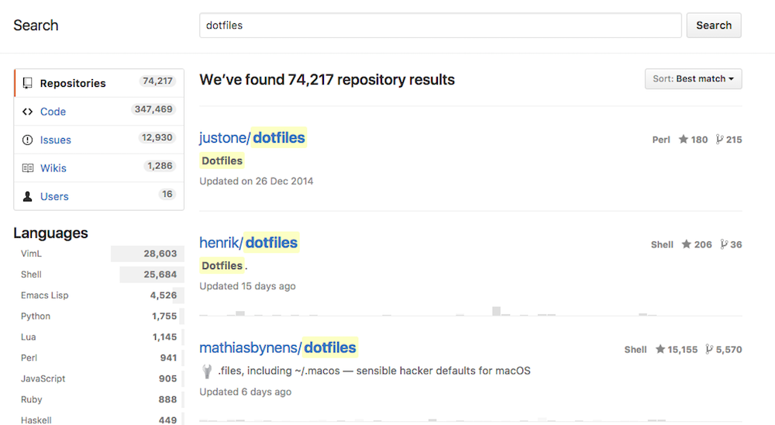Filter results by Python language
The width and height of the screenshot is (775, 425).
point(99,316)
